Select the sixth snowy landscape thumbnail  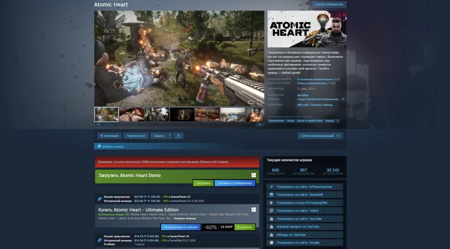233,115
